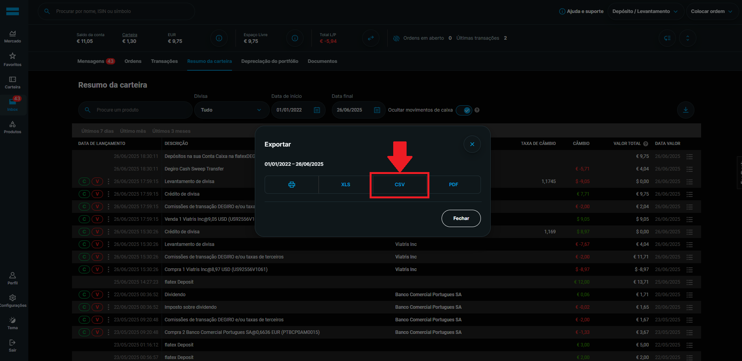The height and width of the screenshot is (361, 742).
Task: Click Últimas transações counter
Action: click(x=482, y=38)
